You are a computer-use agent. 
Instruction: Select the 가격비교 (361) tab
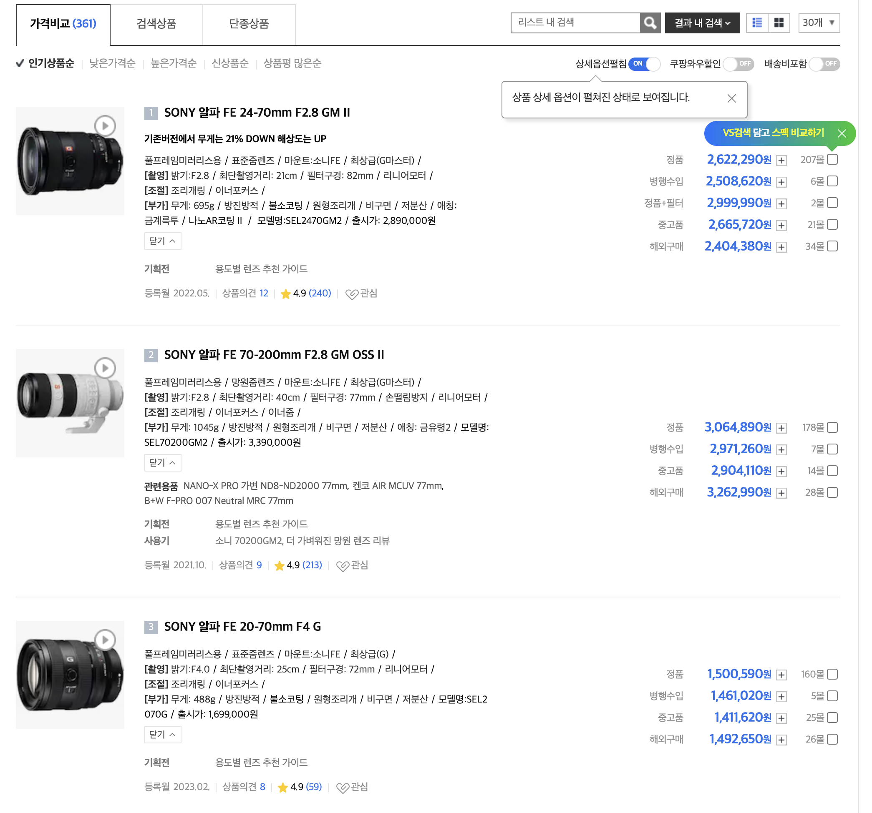pos(63,25)
